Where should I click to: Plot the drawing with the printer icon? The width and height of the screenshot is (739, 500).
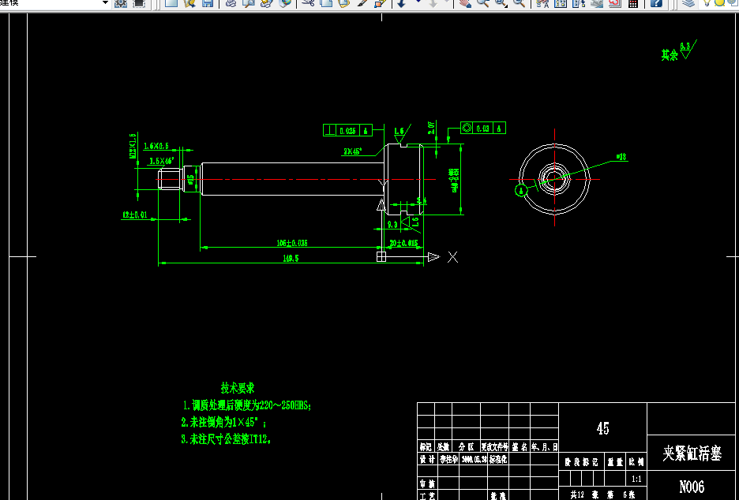point(231,3)
